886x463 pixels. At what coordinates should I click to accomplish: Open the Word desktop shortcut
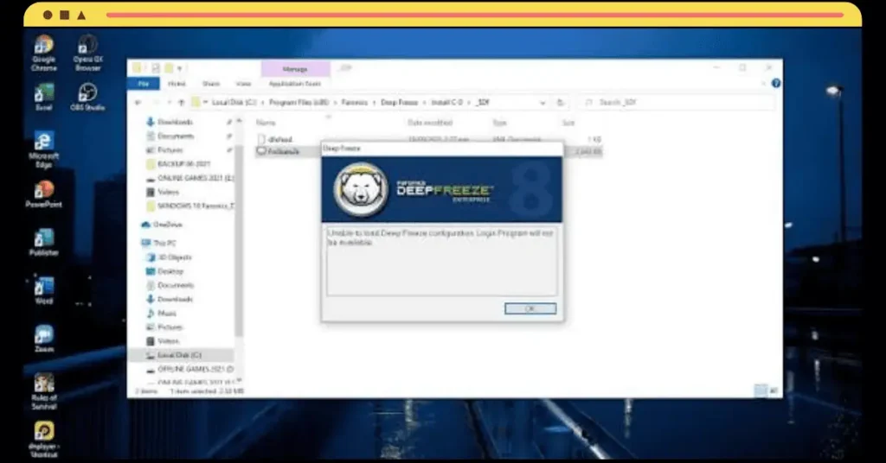(x=44, y=290)
